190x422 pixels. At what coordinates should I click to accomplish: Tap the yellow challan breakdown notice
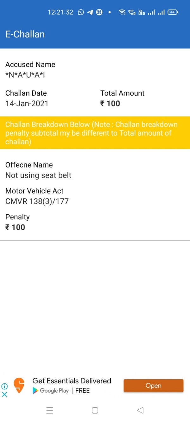pyautogui.click(x=95, y=133)
